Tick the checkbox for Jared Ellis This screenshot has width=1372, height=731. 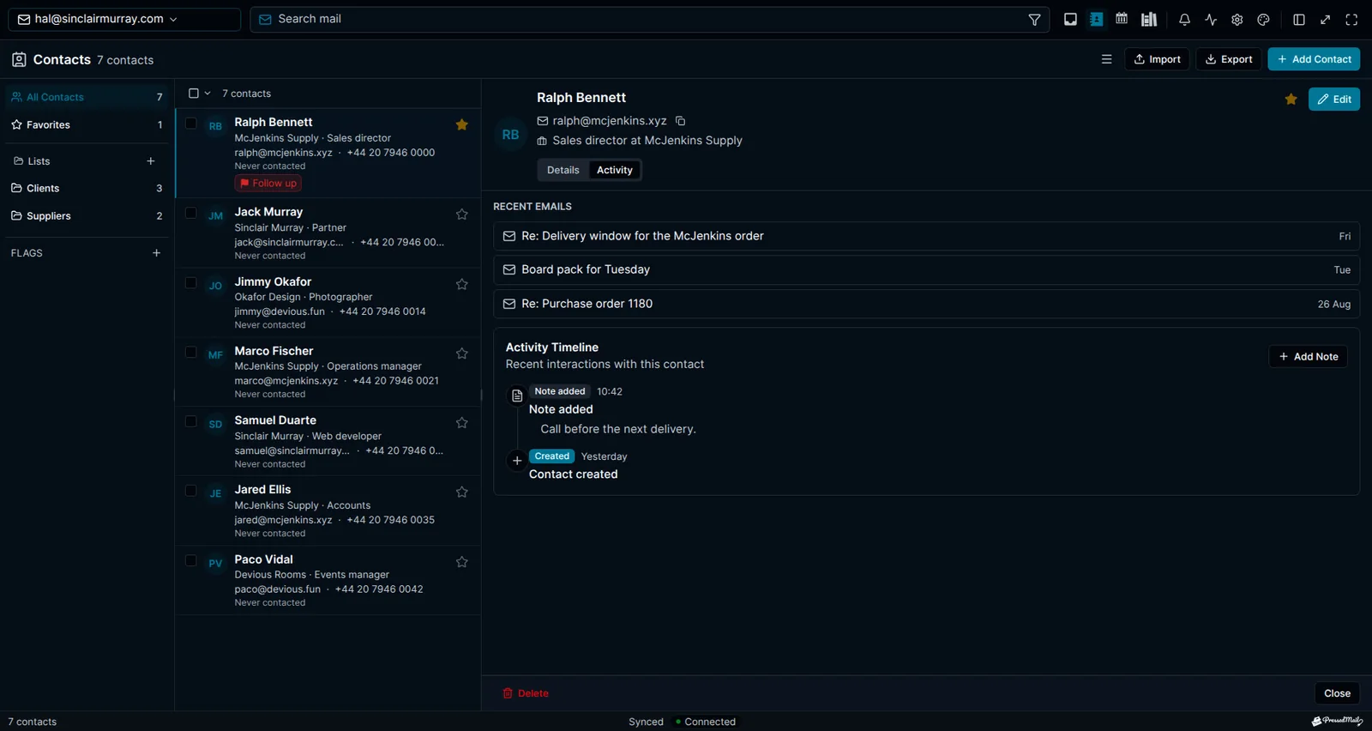(x=191, y=491)
